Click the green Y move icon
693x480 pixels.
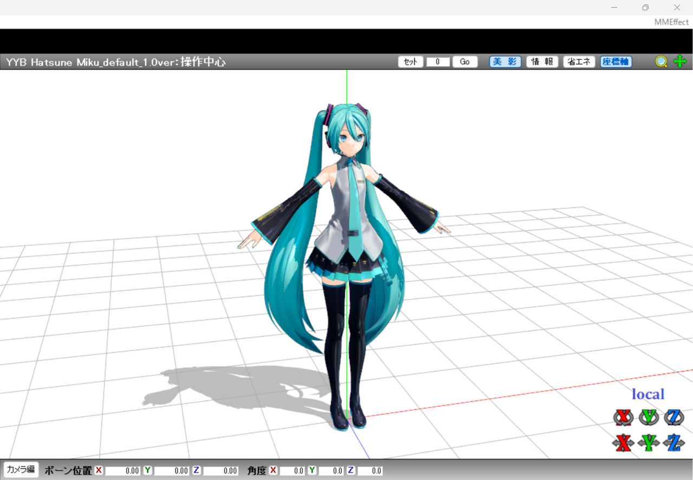point(649,443)
